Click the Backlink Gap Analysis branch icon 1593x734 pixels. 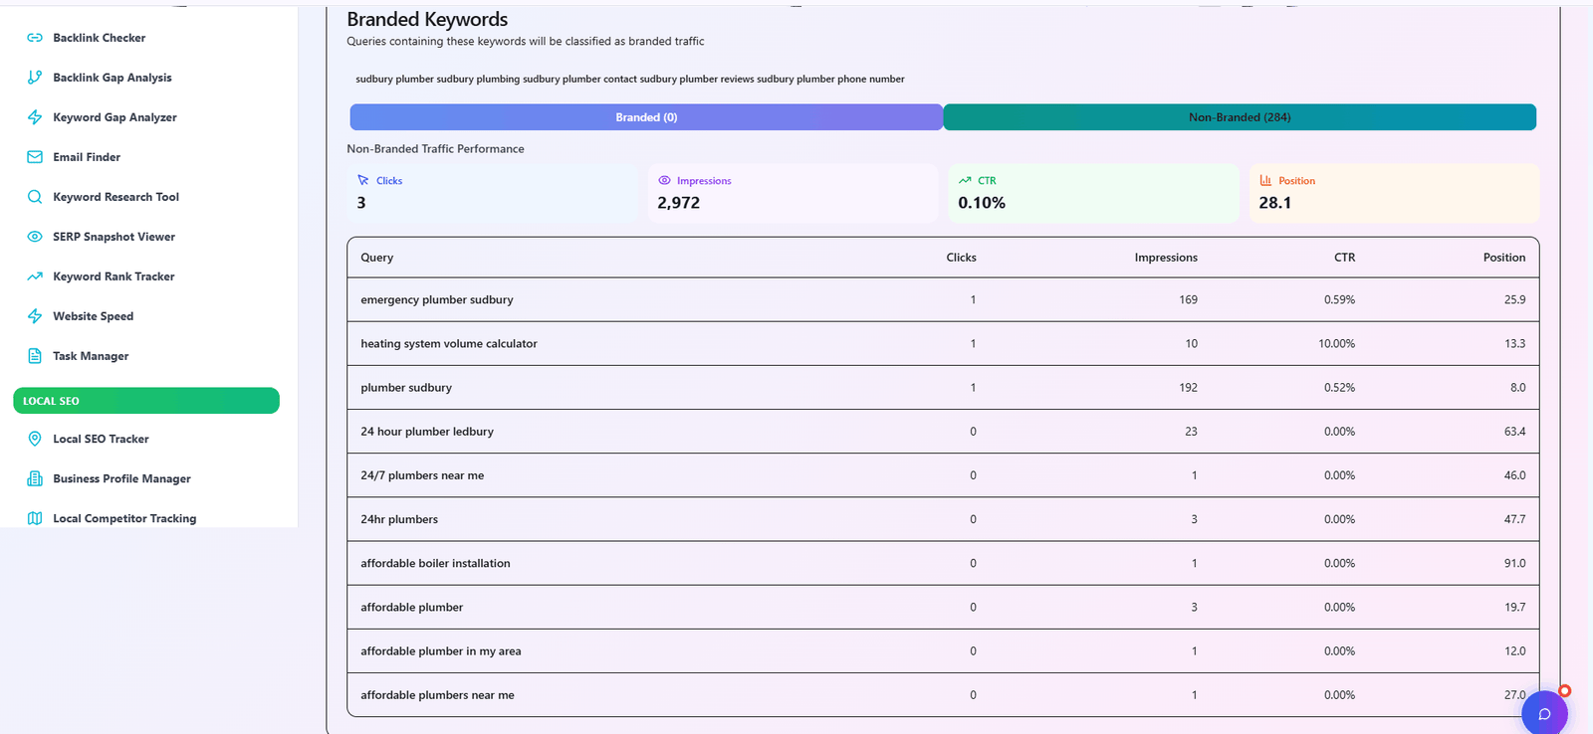[x=35, y=78]
